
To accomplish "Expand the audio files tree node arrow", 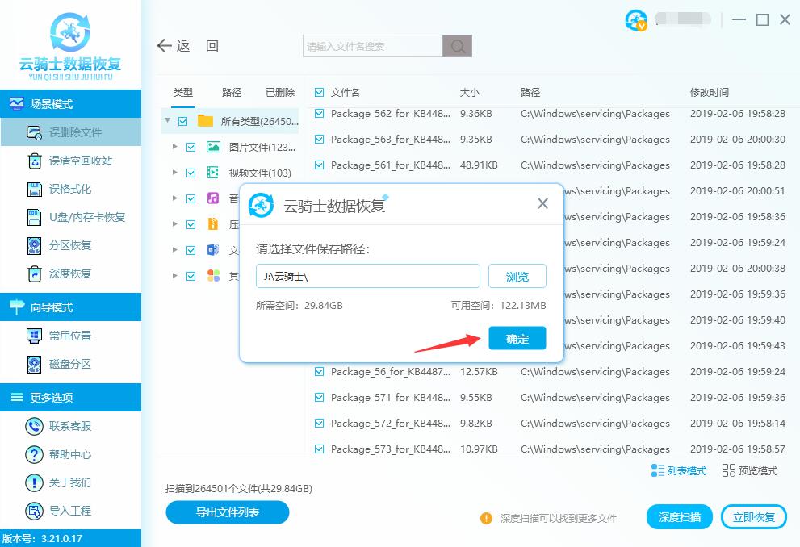I will 175,198.
